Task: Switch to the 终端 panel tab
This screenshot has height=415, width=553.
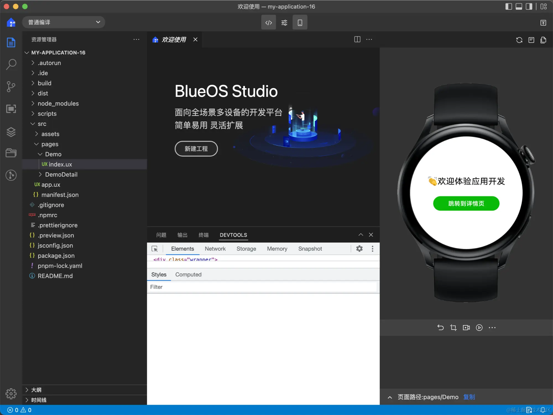Action: tap(204, 235)
